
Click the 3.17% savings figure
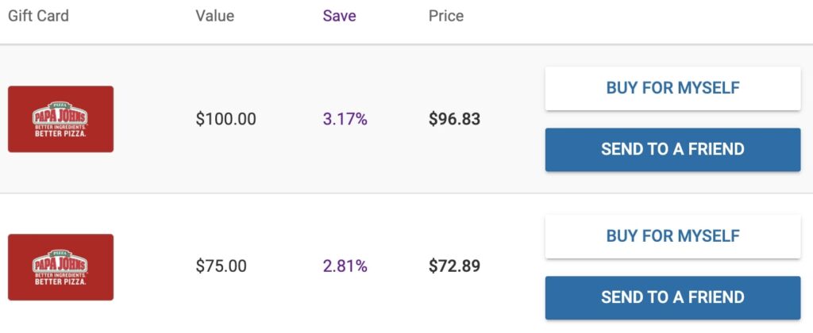click(x=345, y=120)
